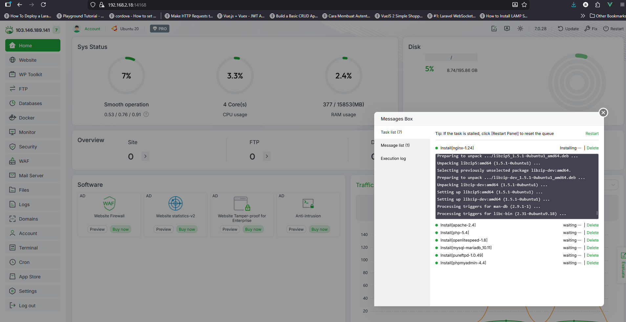The width and height of the screenshot is (626, 322).
Task: Preview the Anti-intrusion software
Action: tap(296, 229)
